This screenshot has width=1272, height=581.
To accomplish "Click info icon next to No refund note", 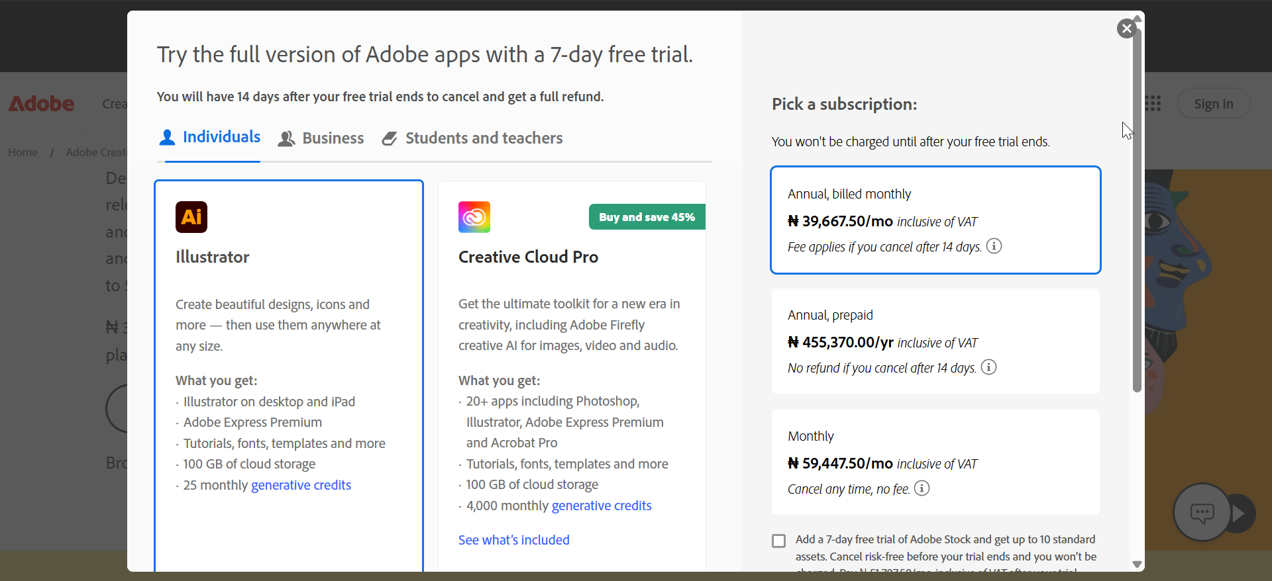I will click(x=988, y=367).
